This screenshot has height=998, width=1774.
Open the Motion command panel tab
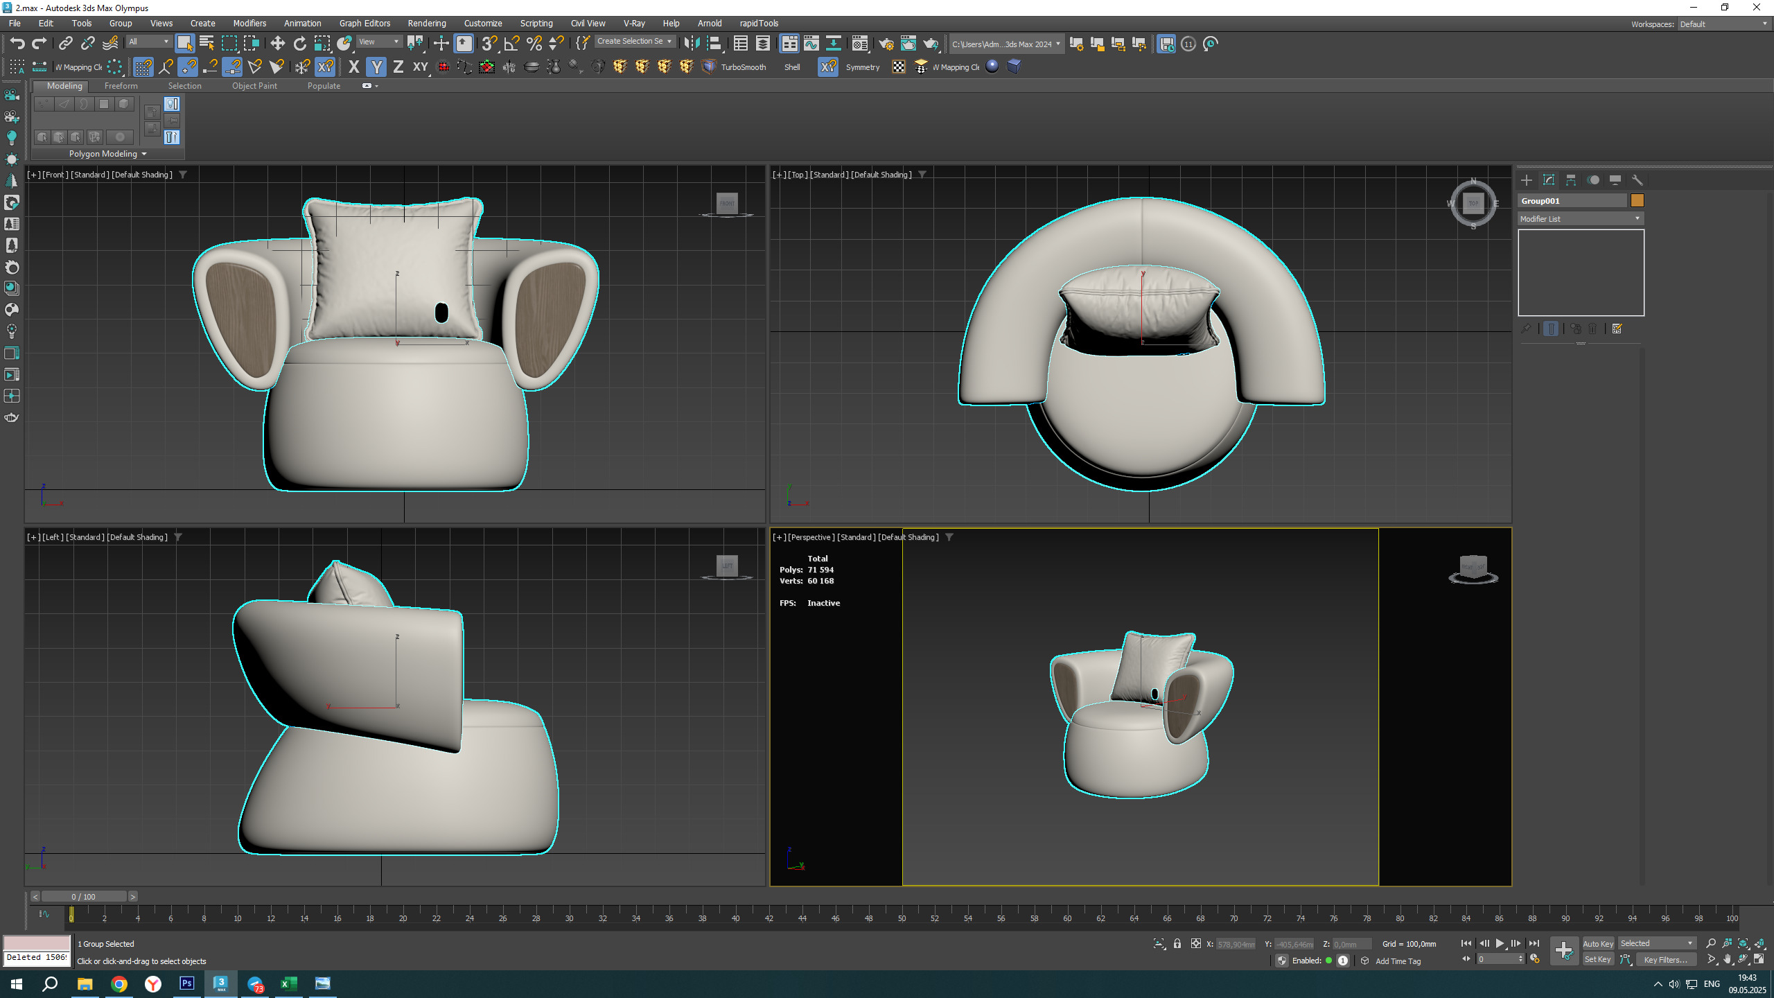coord(1592,180)
